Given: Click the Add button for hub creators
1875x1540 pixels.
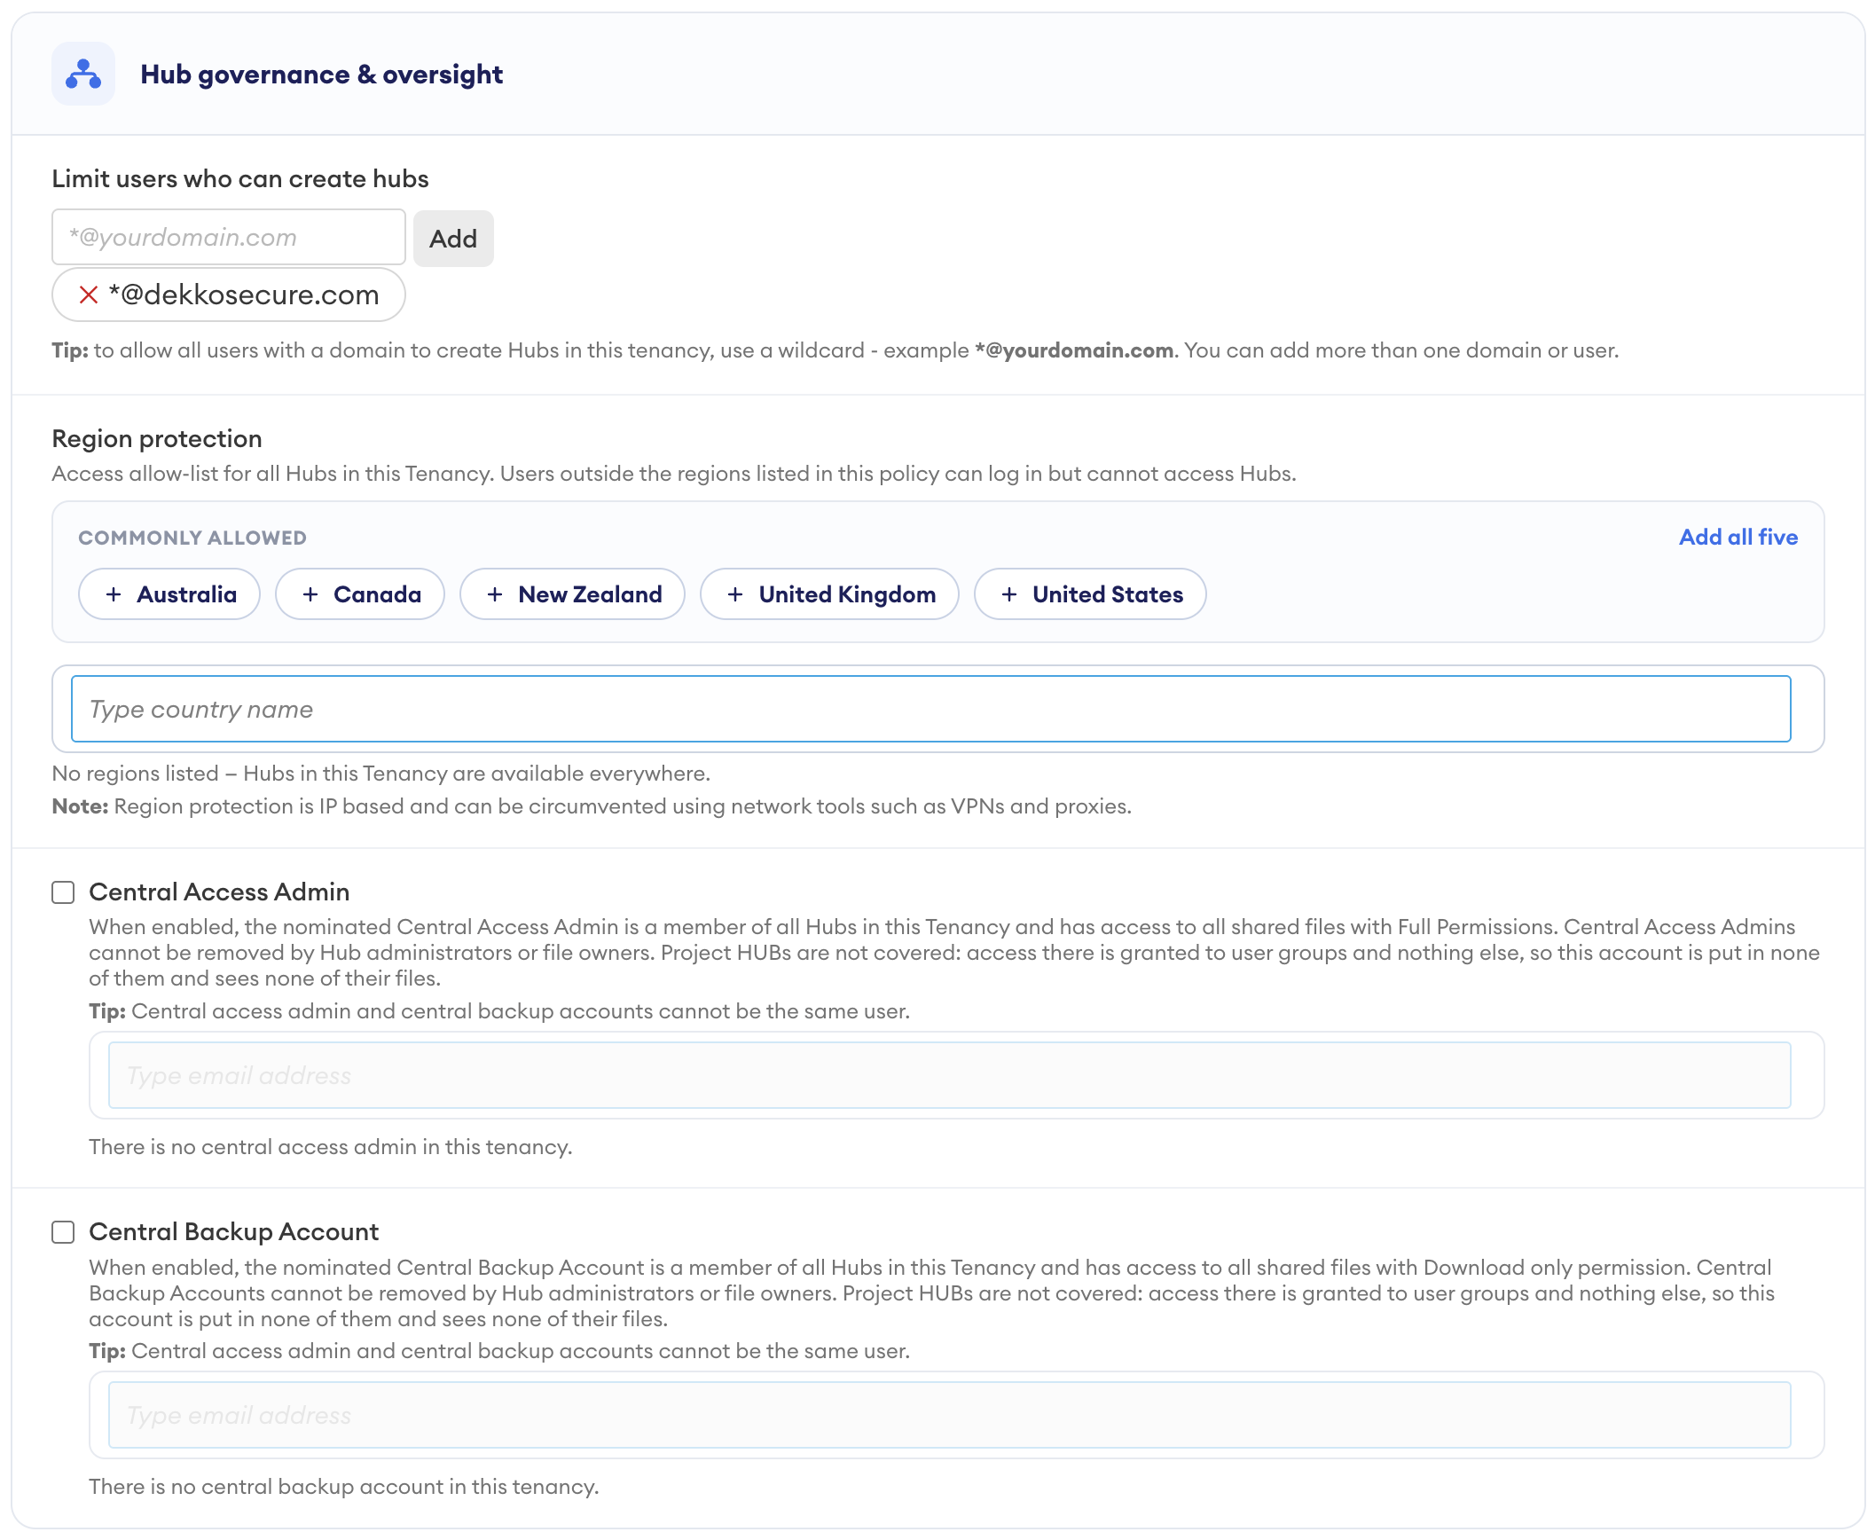Looking at the screenshot, I should [453, 239].
